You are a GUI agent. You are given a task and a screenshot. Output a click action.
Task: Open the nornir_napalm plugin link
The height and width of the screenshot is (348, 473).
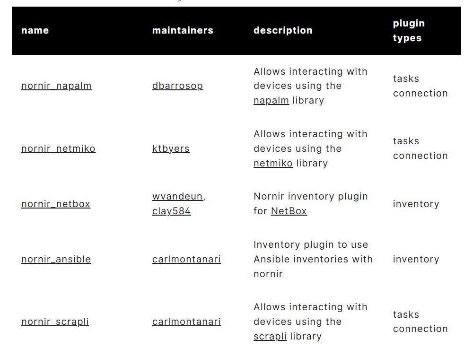(56, 86)
